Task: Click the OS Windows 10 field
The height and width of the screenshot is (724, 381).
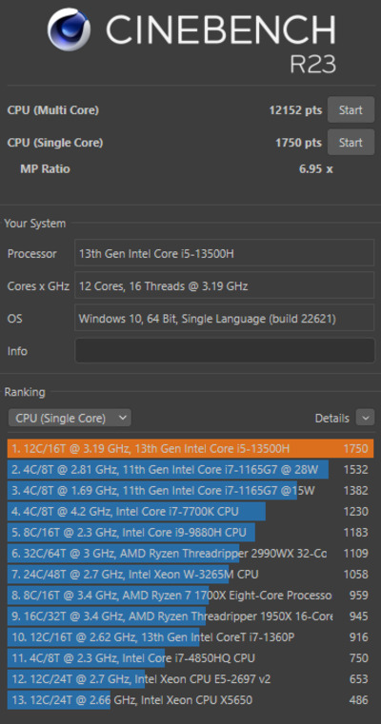Action: [225, 318]
